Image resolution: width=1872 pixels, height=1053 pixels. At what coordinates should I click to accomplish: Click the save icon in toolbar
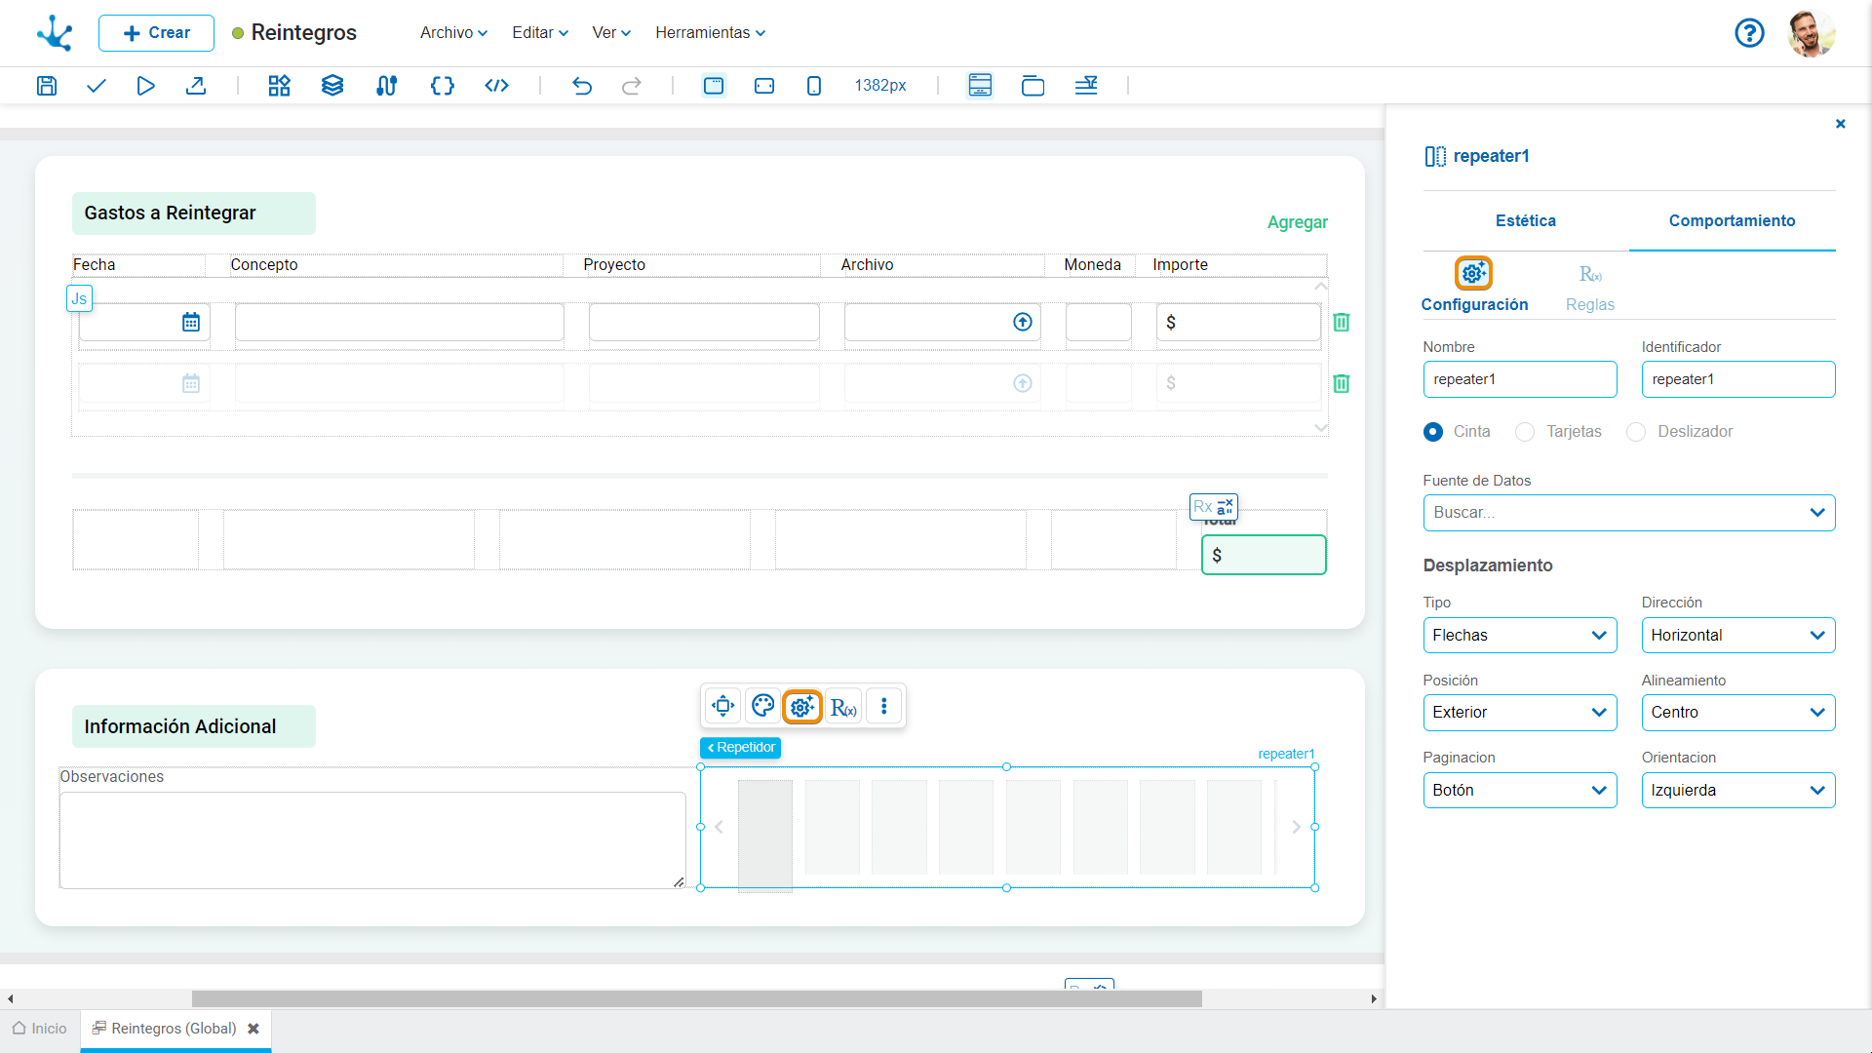(x=46, y=86)
